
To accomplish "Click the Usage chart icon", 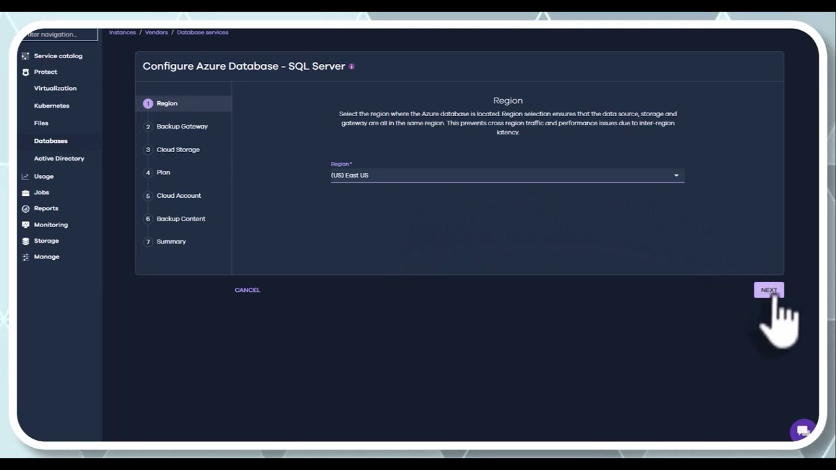I will (x=25, y=176).
